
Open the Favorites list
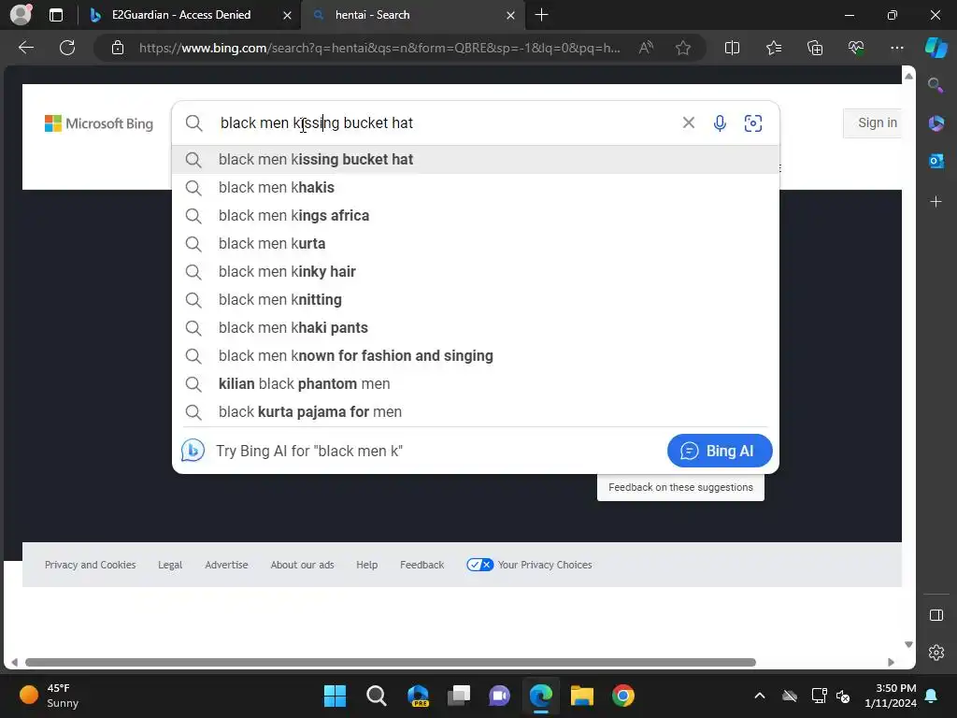[x=773, y=48]
